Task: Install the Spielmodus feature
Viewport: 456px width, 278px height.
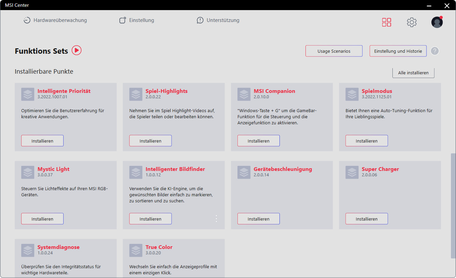Action: [x=366, y=141]
